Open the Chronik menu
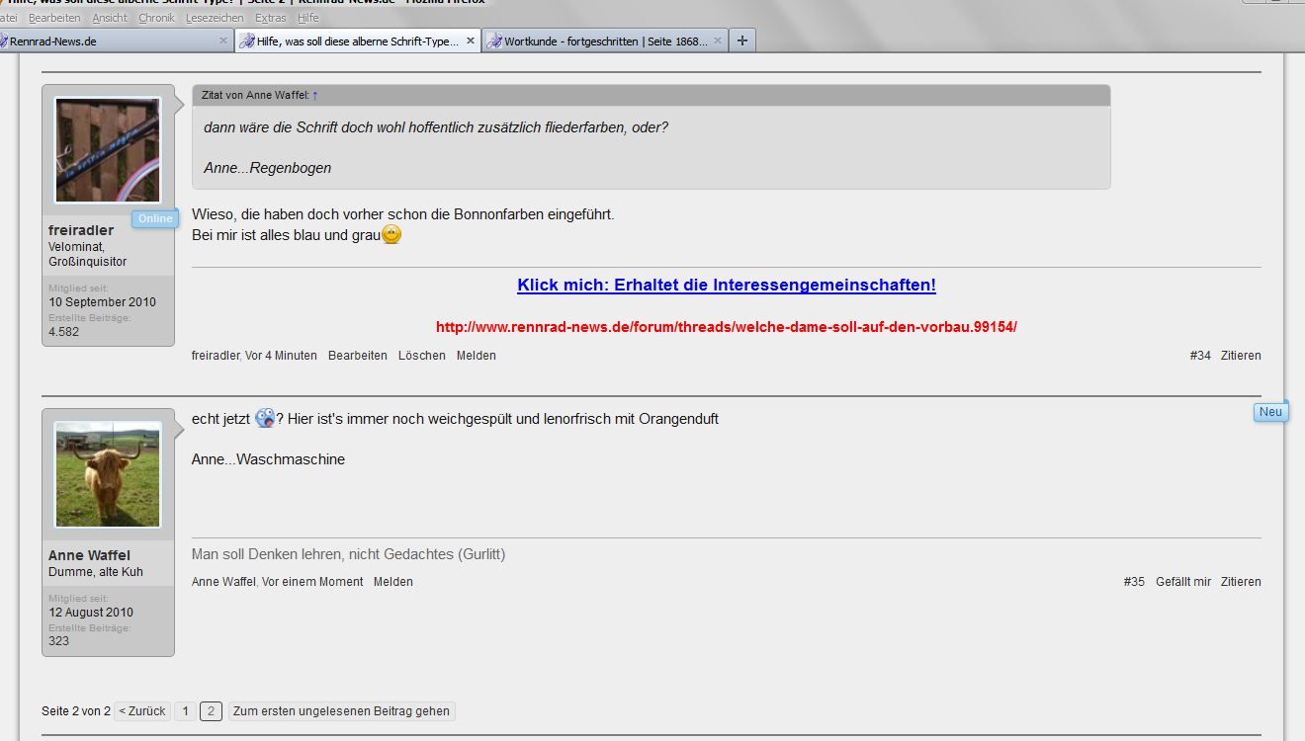The height and width of the screenshot is (741, 1305). 156,18
